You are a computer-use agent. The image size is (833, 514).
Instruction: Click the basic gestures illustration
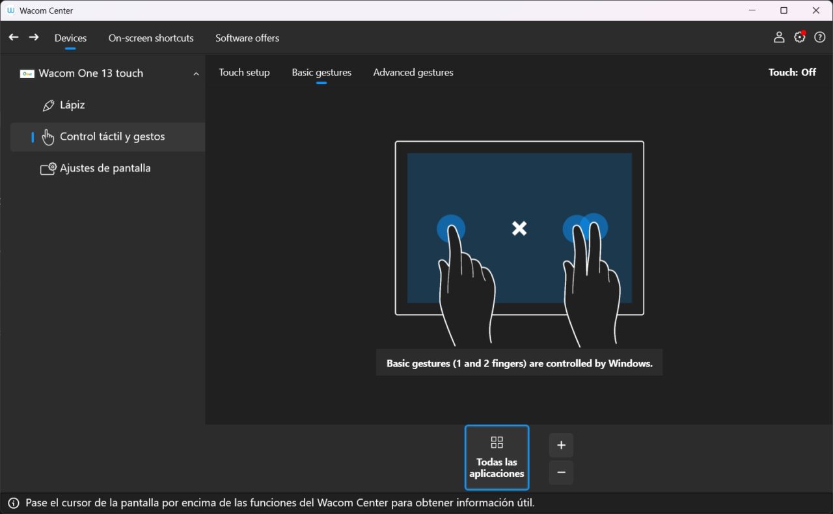[x=519, y=244]
